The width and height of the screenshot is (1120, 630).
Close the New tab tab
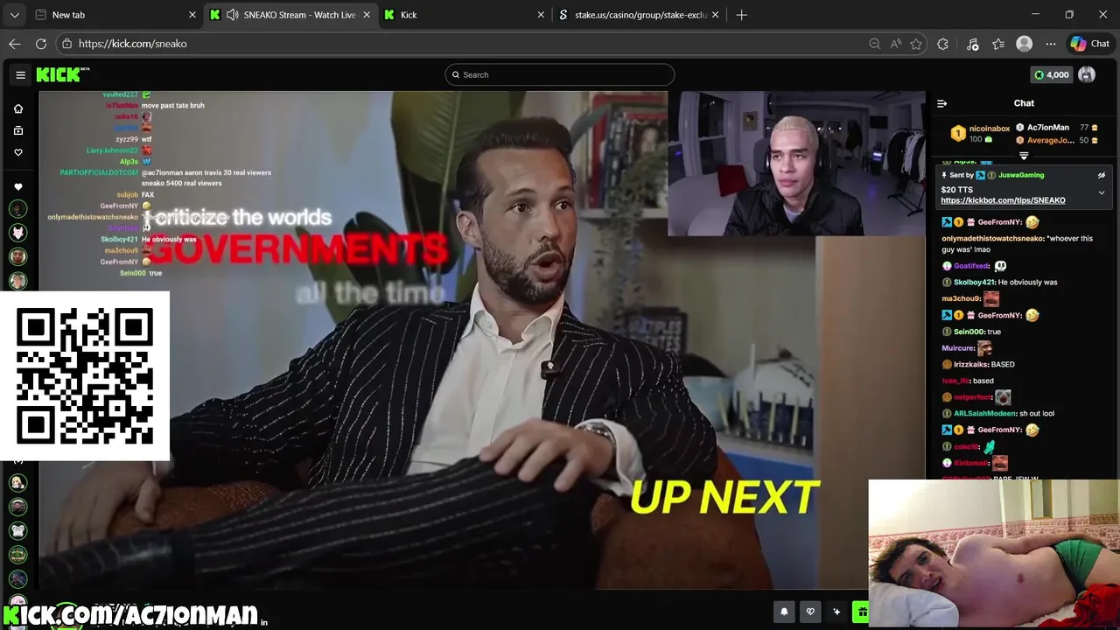pos(192,15)
